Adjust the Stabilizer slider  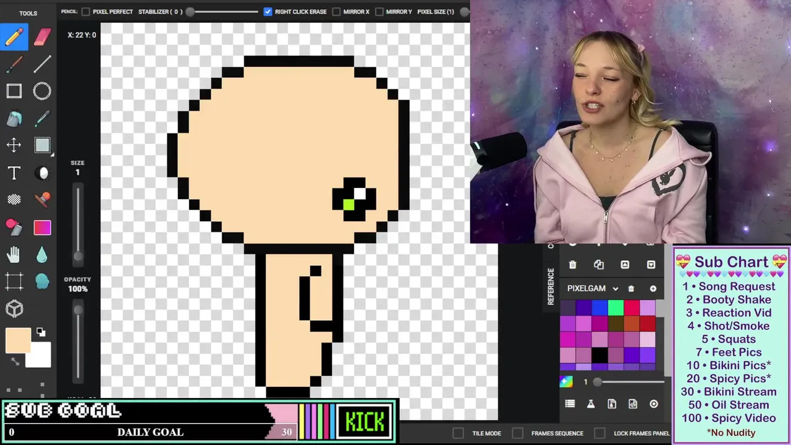click(222, 12)
